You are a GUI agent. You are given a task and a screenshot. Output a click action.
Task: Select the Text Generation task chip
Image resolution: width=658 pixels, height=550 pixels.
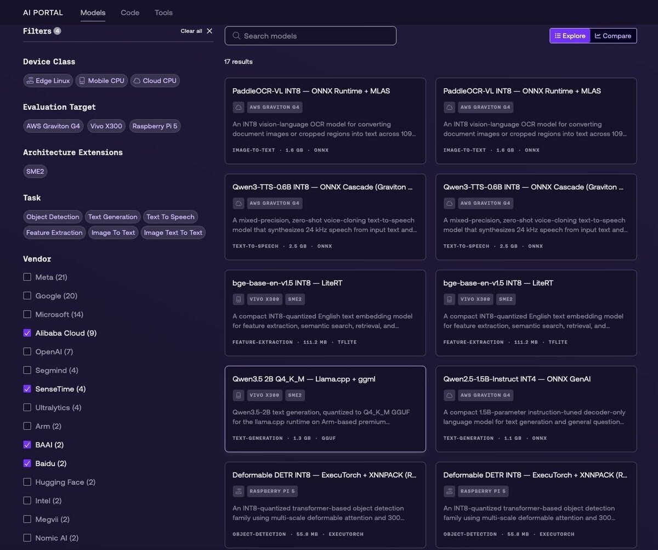point(112,217)
